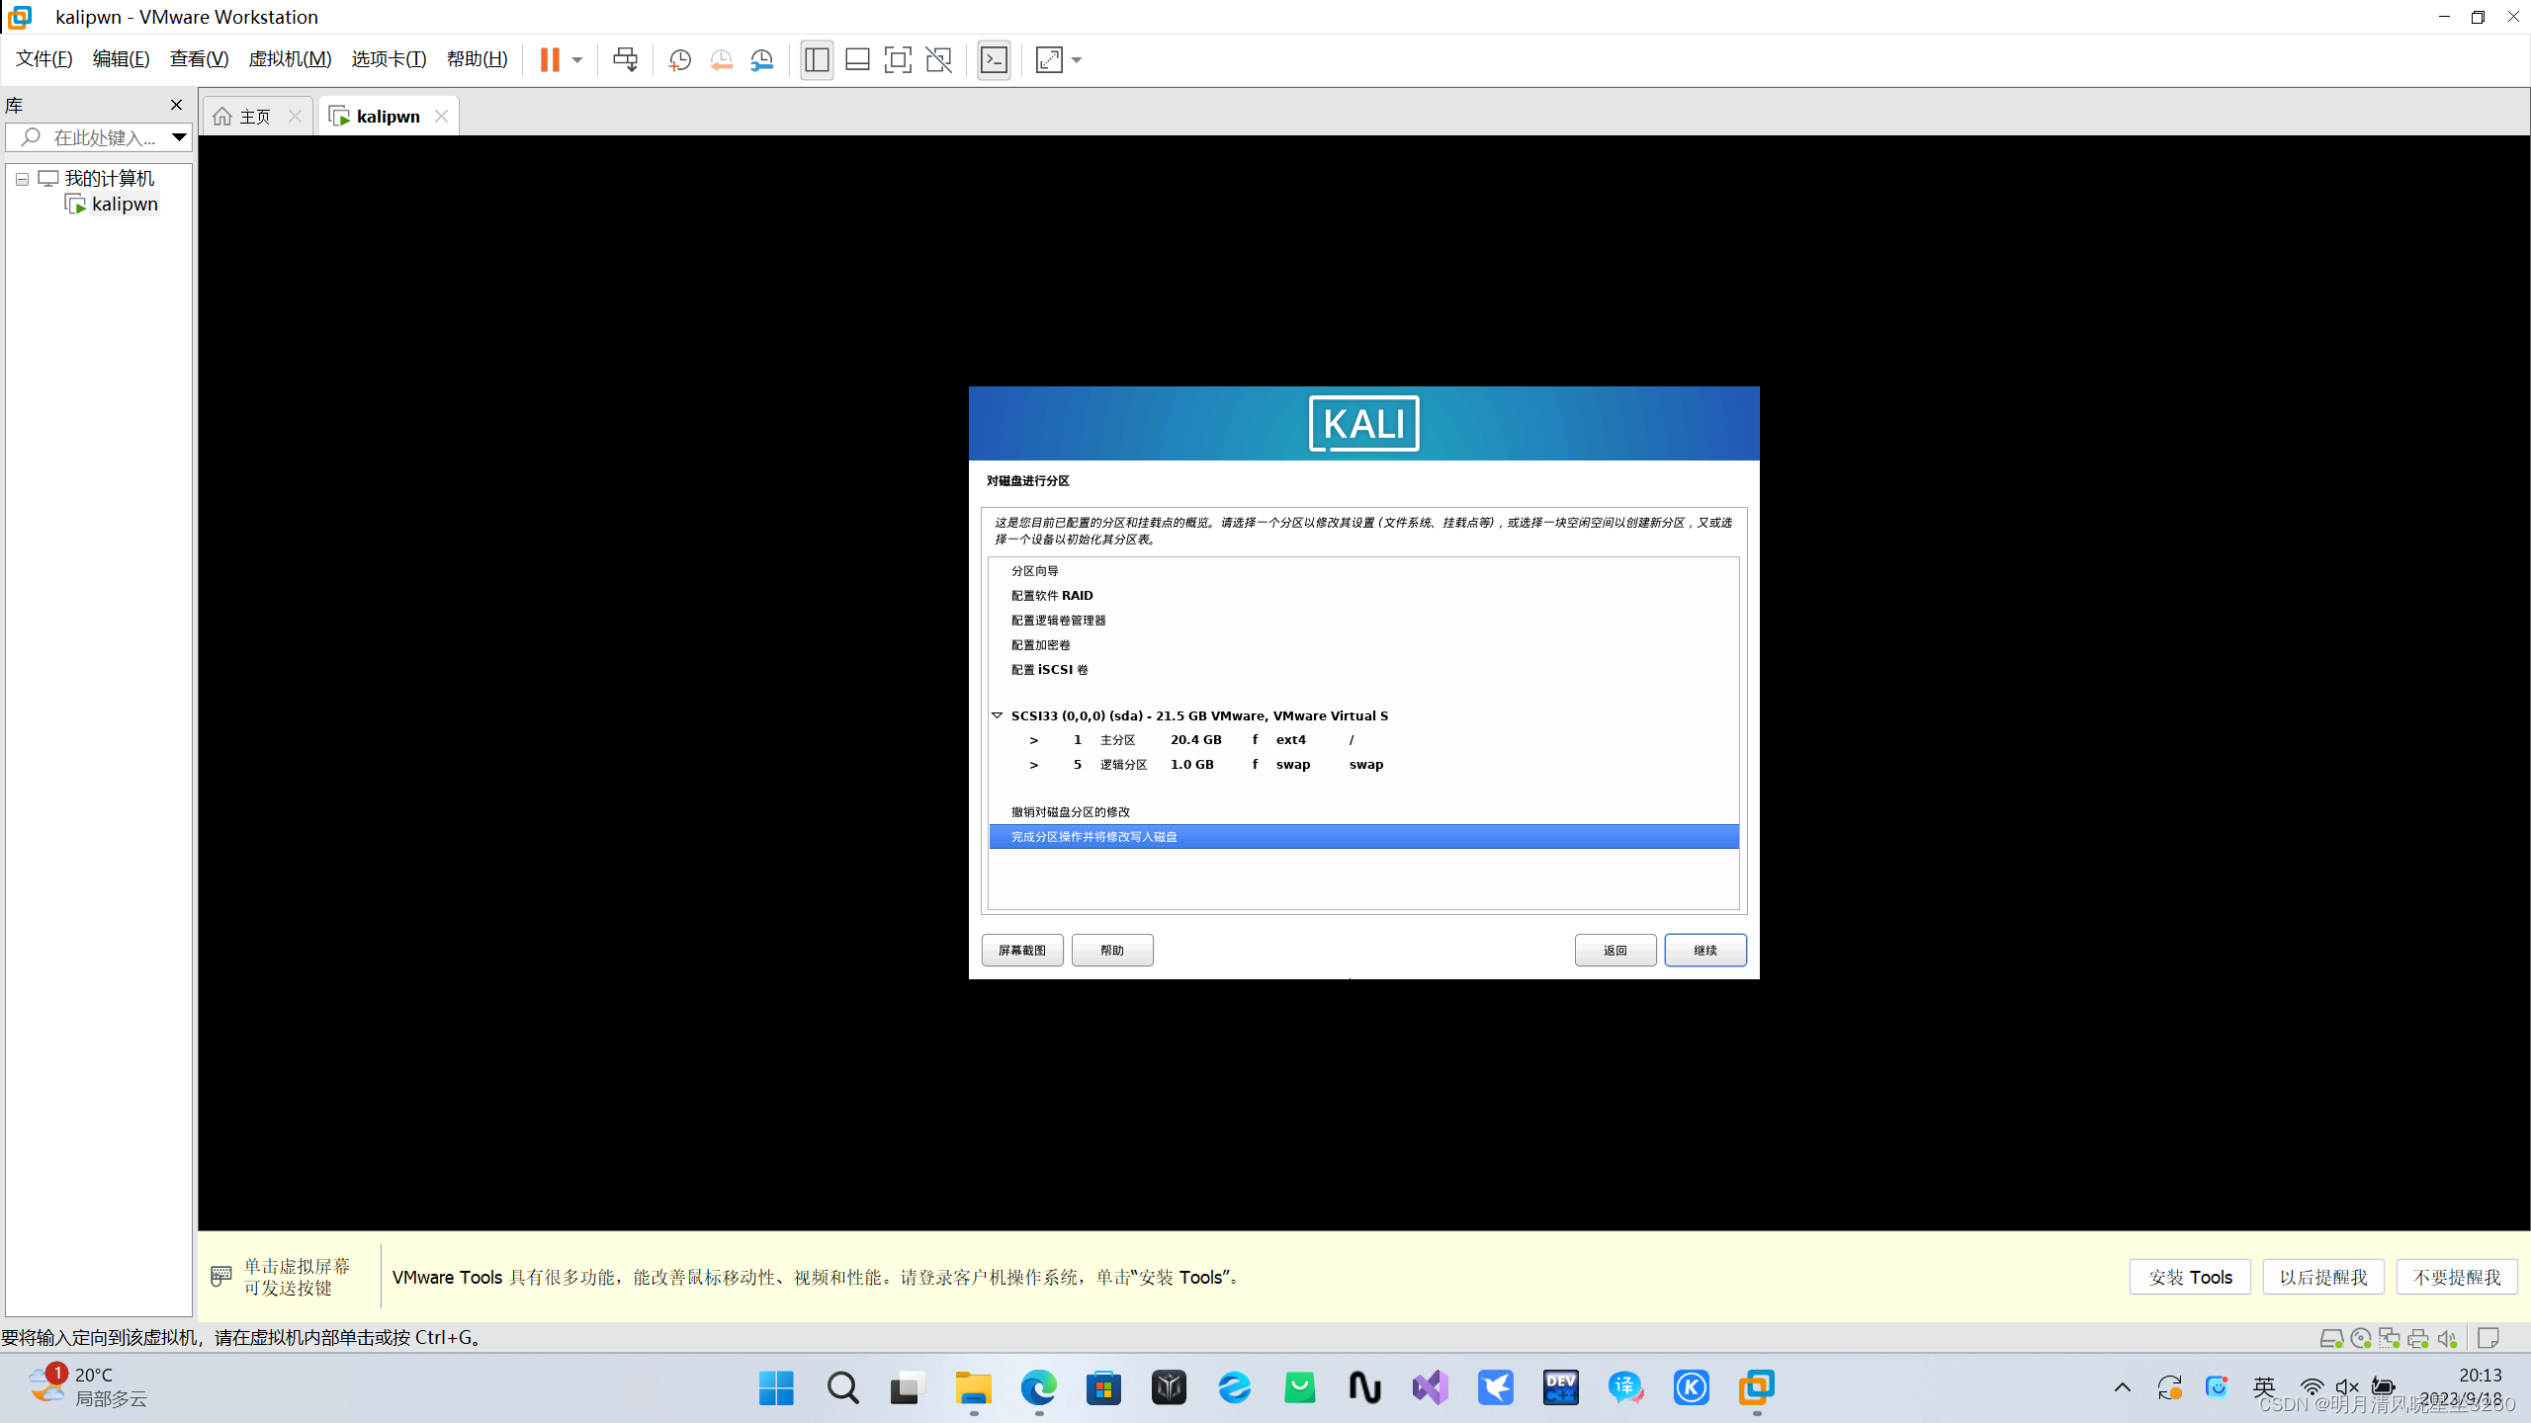Open the 帮助(H) menu

click(477, 59)
